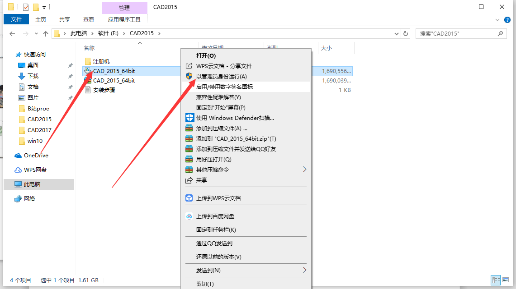Open the win10 folder in sidebar

coord(31,141)
